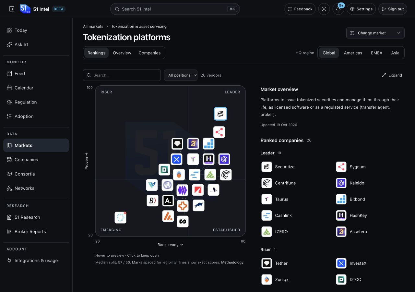Select the DTCC mark in the chart

tap(164, 170)
